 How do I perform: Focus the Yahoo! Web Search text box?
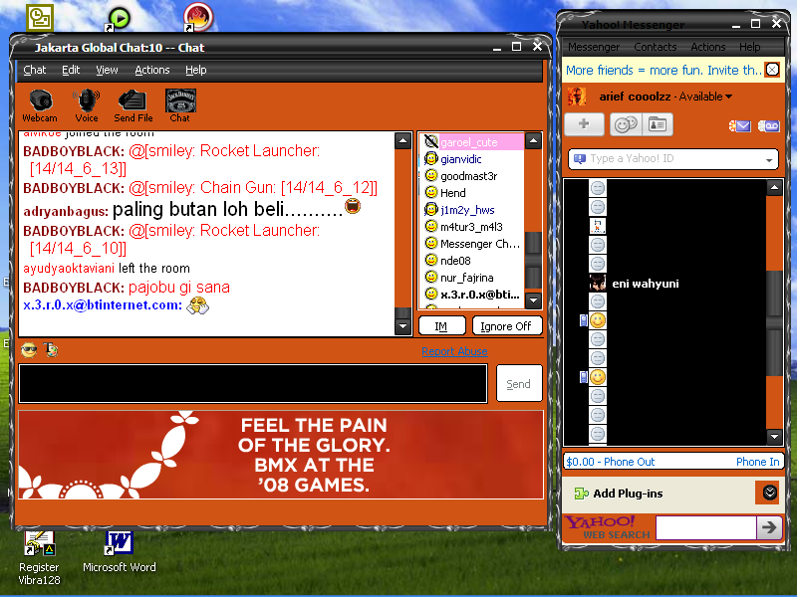(x=706, y=528)
